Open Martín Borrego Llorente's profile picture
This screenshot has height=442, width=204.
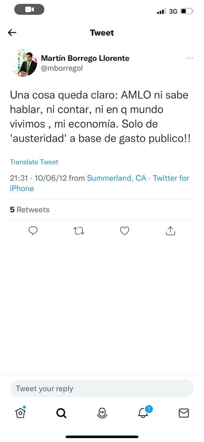pyautogui.click(x=23, y=63)
